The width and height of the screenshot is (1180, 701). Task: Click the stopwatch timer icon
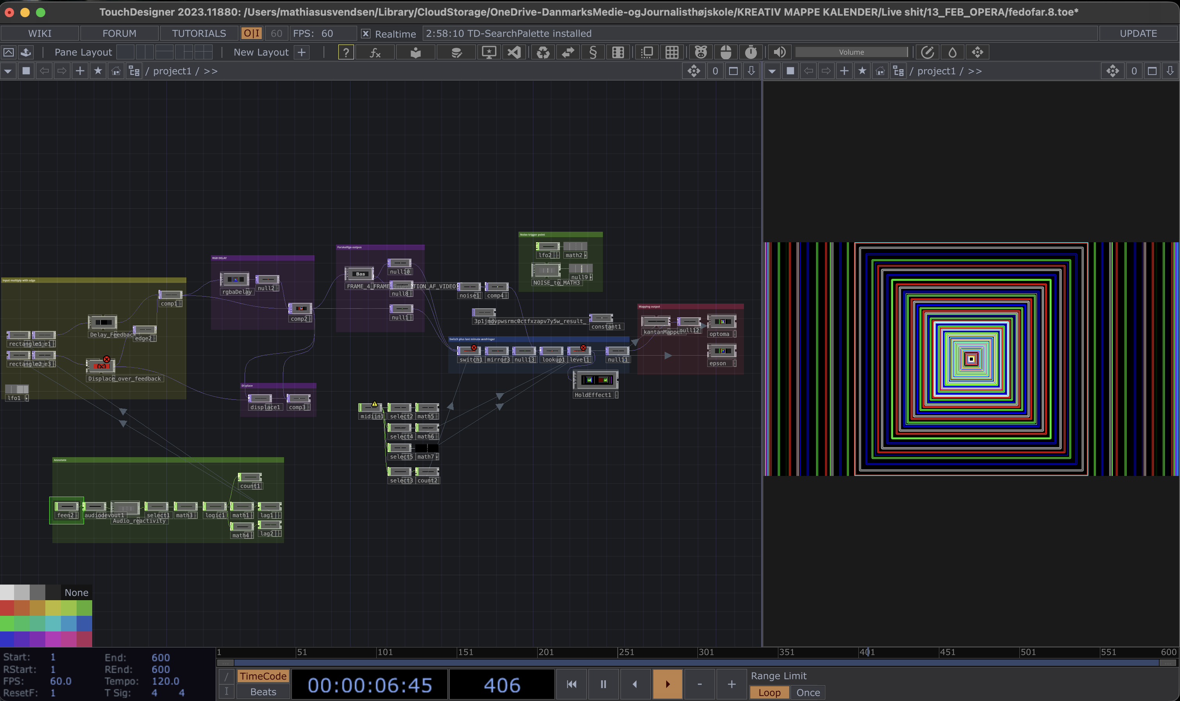pos(751,52)
